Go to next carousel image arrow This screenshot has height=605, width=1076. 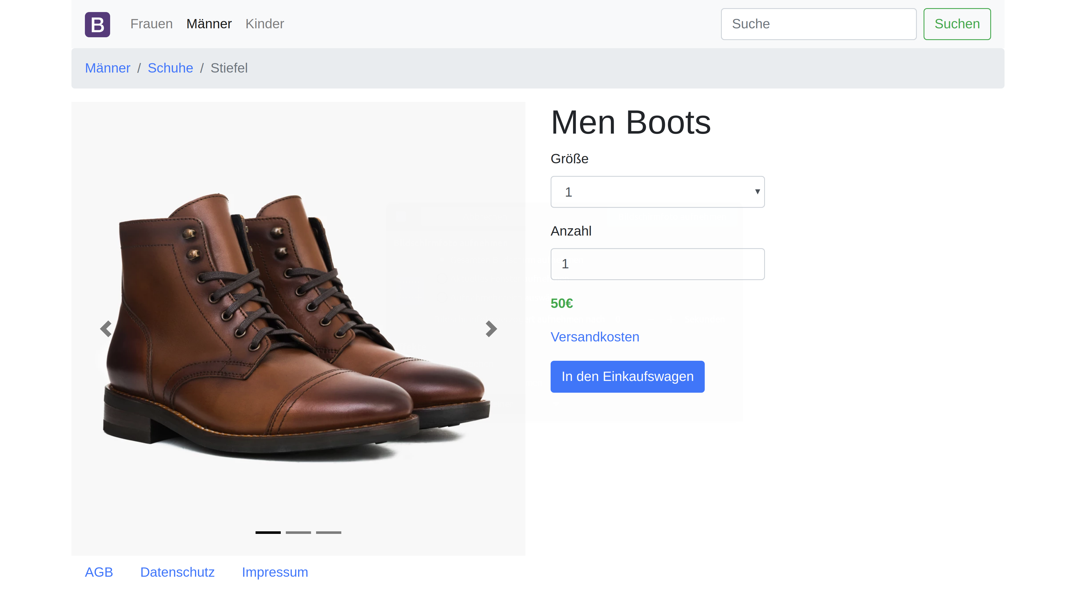(x=491, y=329)
